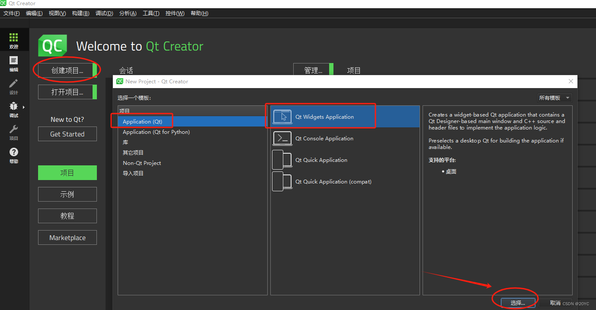Click Qt Creator icon in main window title bar
Image resolution: width=596 pixels, height=310 pixels.
point(4,3)
